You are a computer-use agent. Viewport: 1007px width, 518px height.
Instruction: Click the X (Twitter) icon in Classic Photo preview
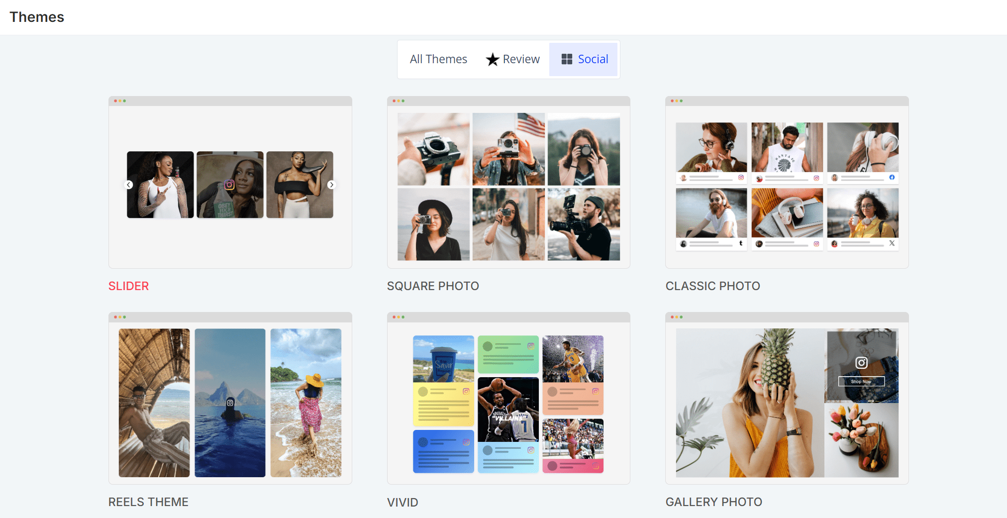tap(892, 244)
